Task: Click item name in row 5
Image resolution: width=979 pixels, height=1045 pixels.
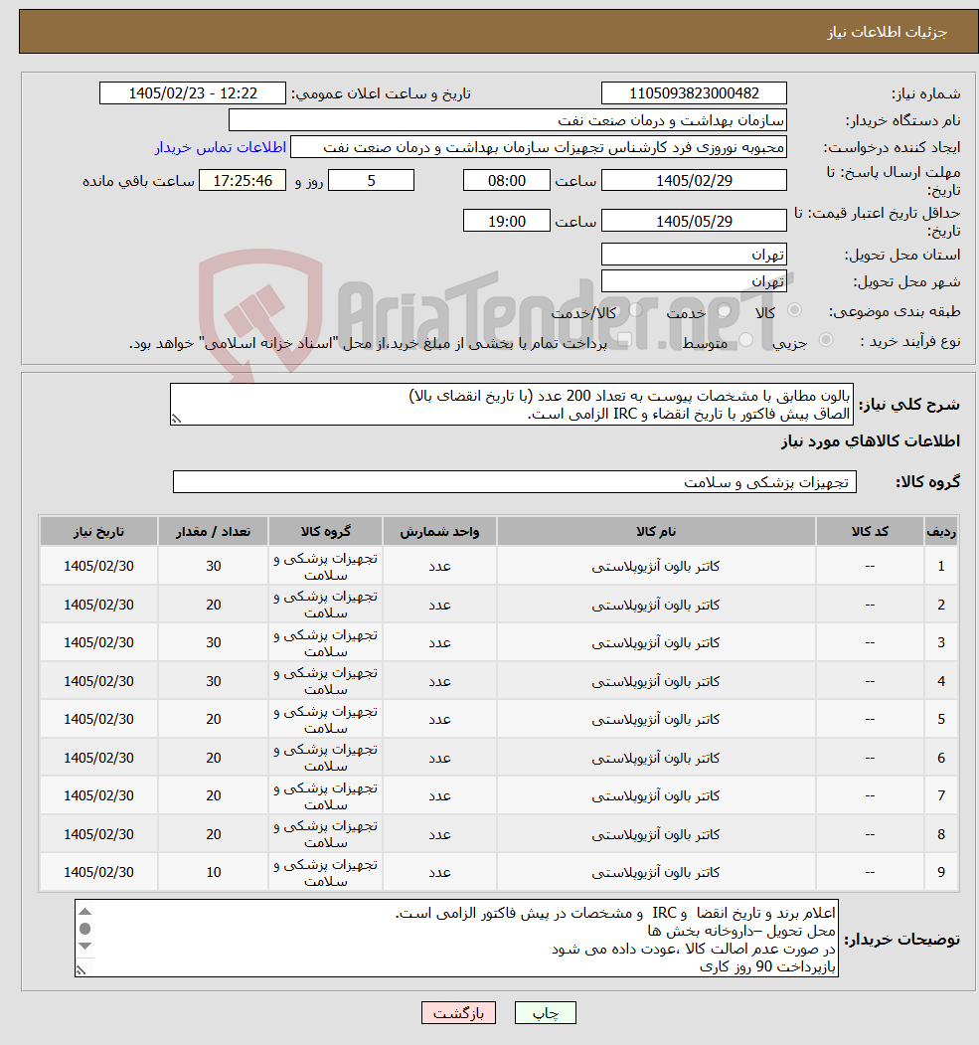Action: click(x=656, y=720)
